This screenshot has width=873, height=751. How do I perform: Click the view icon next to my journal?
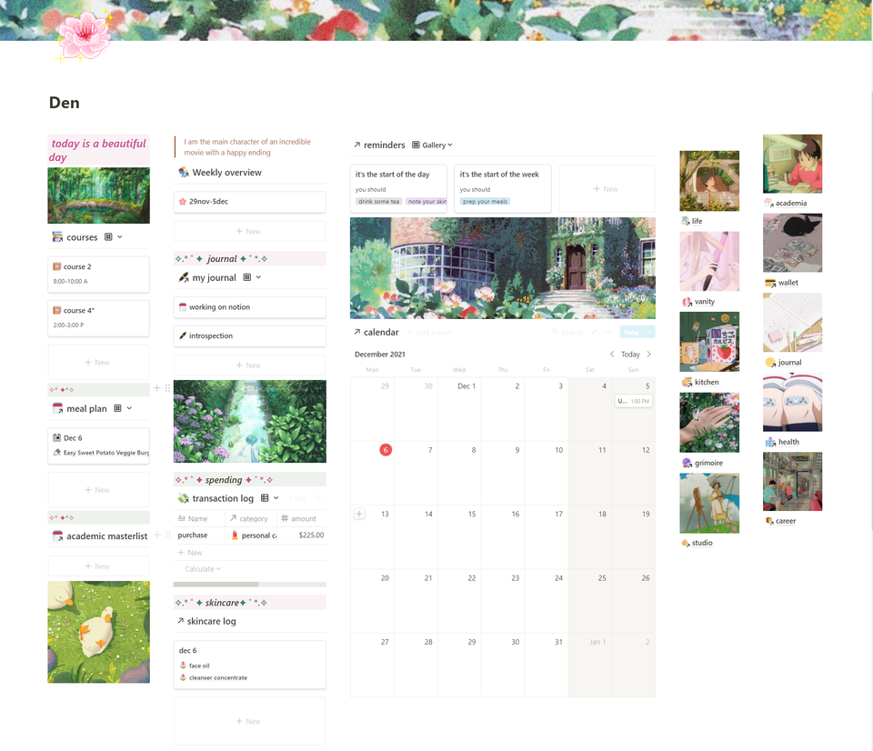point(247,276)
